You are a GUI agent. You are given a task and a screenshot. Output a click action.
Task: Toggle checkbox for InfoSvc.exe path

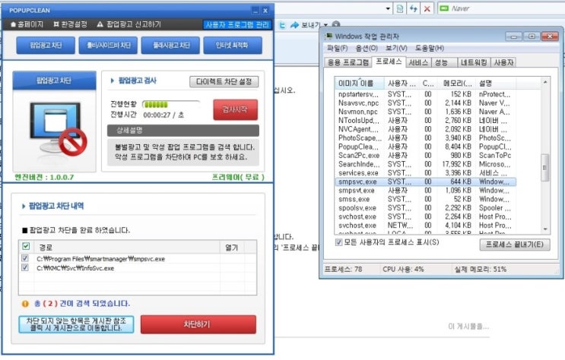(25, 267)
